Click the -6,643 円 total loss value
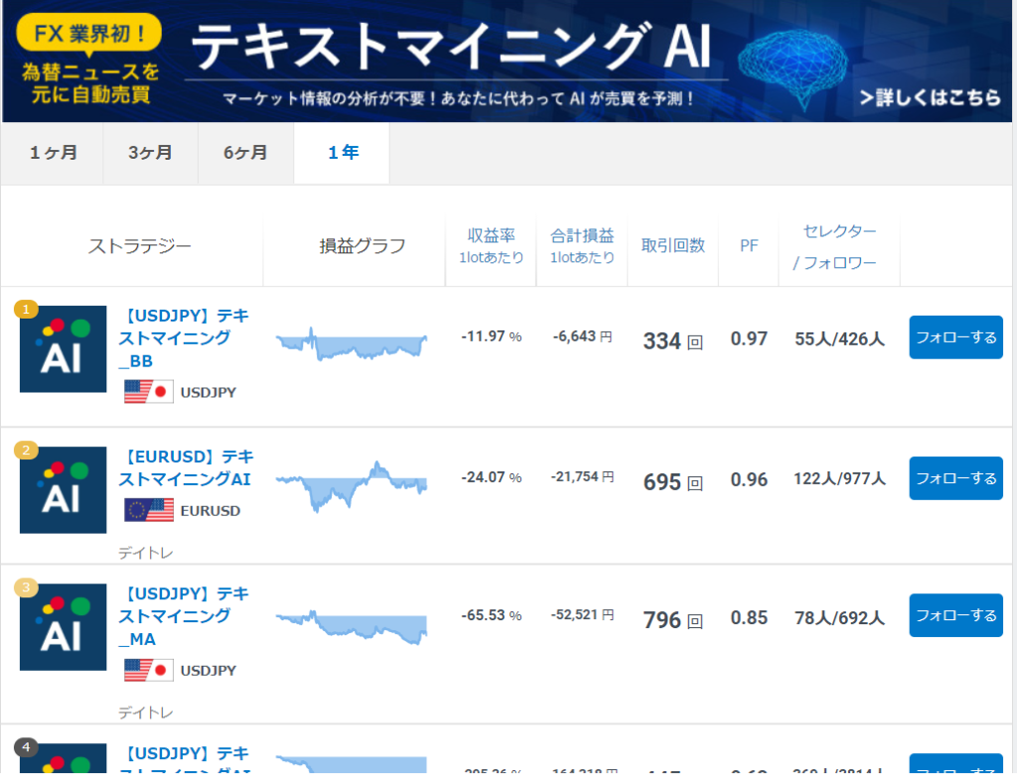Screen dimensions: 1017x784 point(582,336)
